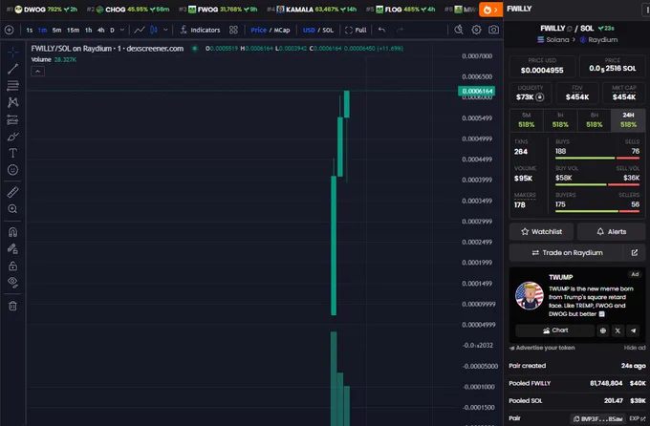Viewport: 650px width, 426px height.
Task: Click Trade on Raydium button
Action: coord(567,253)
